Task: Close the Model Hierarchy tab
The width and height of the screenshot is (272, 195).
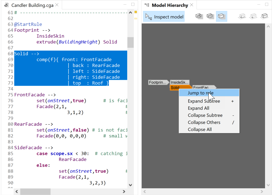Action: point(192,5)
